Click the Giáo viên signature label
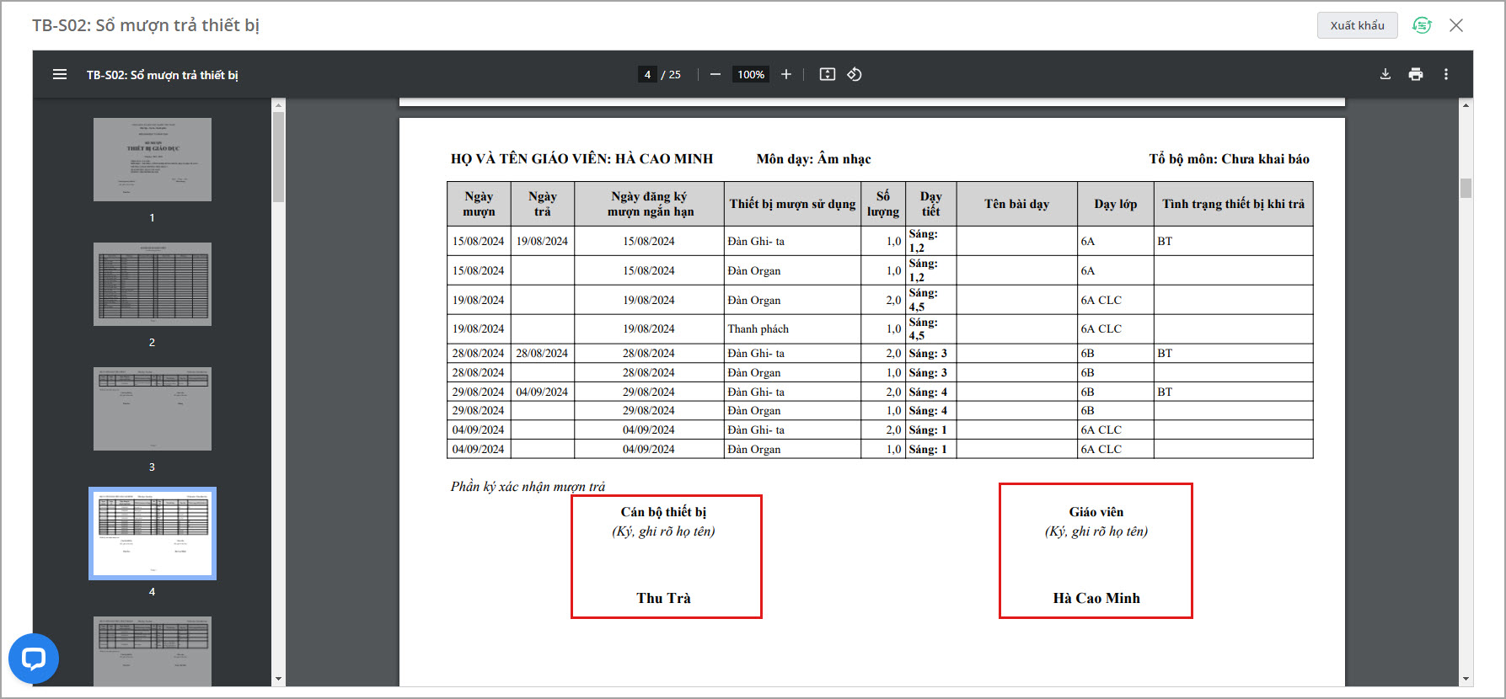 [1096, 511]
